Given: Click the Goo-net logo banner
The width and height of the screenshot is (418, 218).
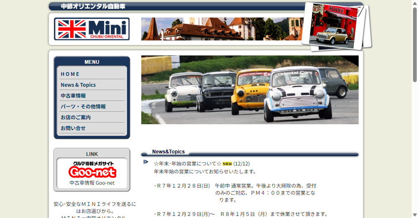Looking at the screenshot, I should tap(92, 170).
